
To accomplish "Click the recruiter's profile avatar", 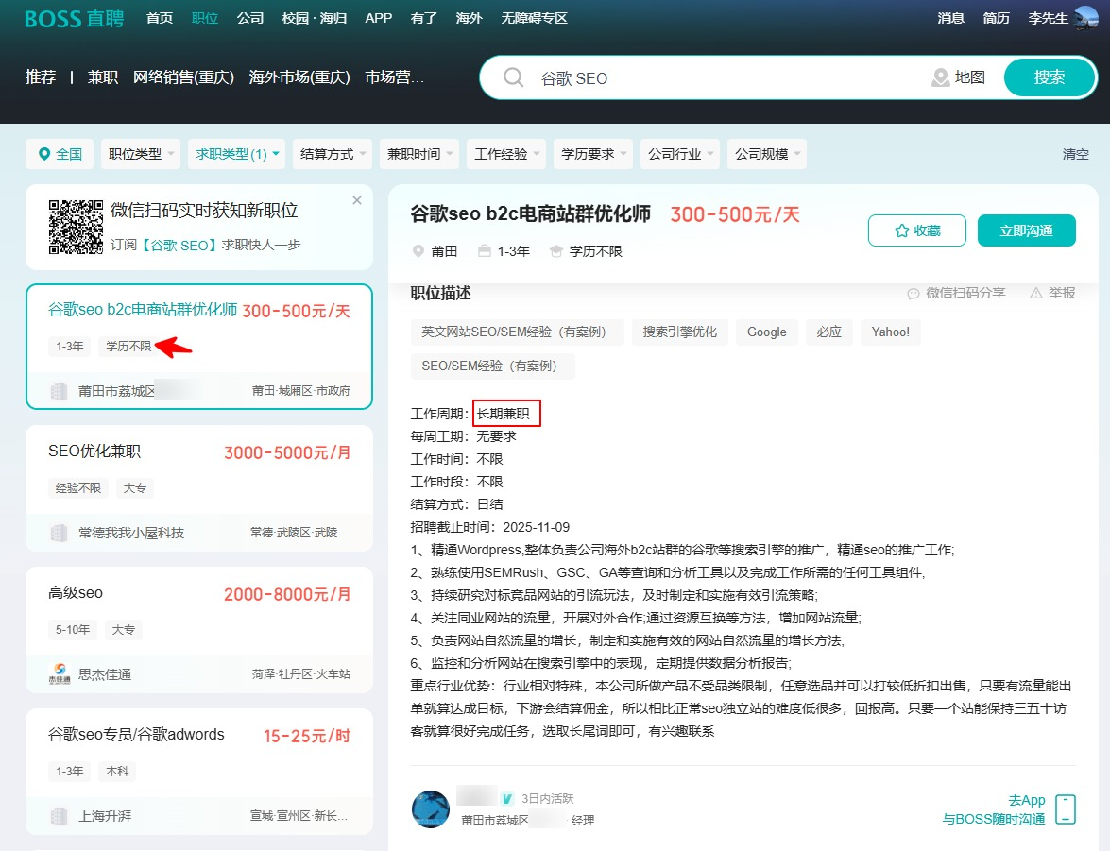I will click(431, 809).
